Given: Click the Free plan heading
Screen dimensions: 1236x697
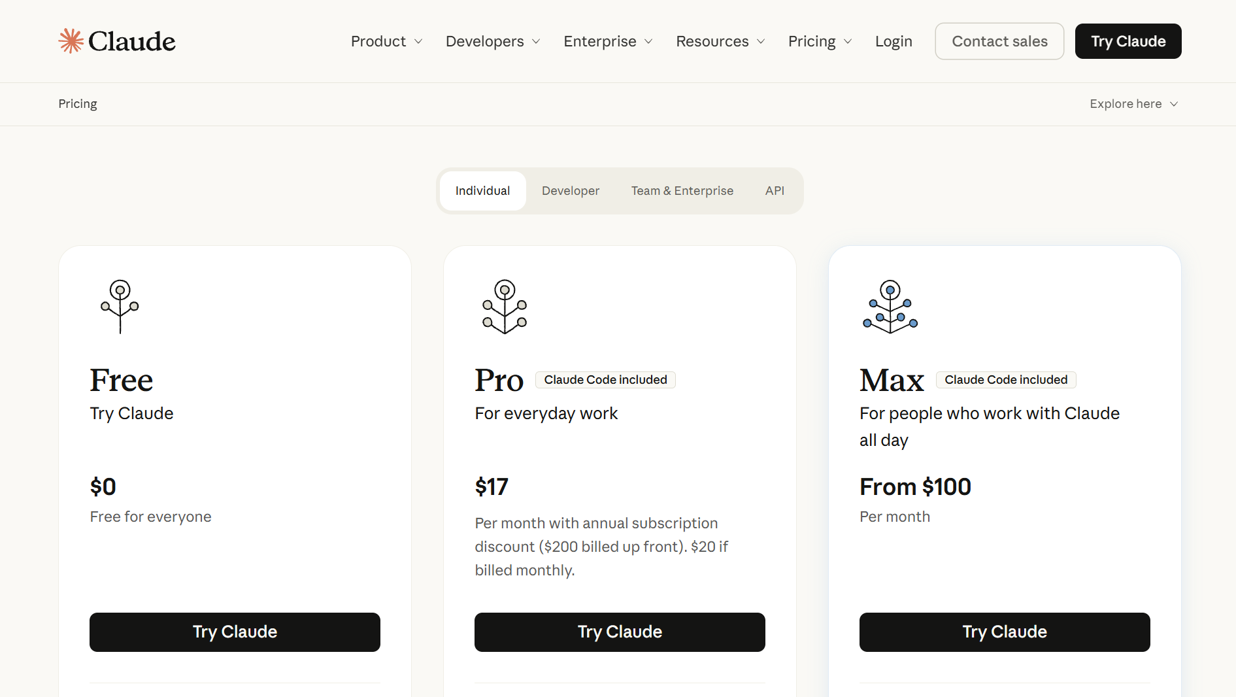Looking at the screenshot, I should tap(122, 381).
